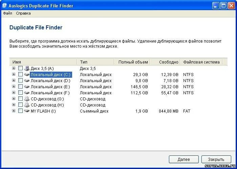Click the Далее button
Image resolution: width=237 pixels, height=169 pixels.
[x=184, y=159]
